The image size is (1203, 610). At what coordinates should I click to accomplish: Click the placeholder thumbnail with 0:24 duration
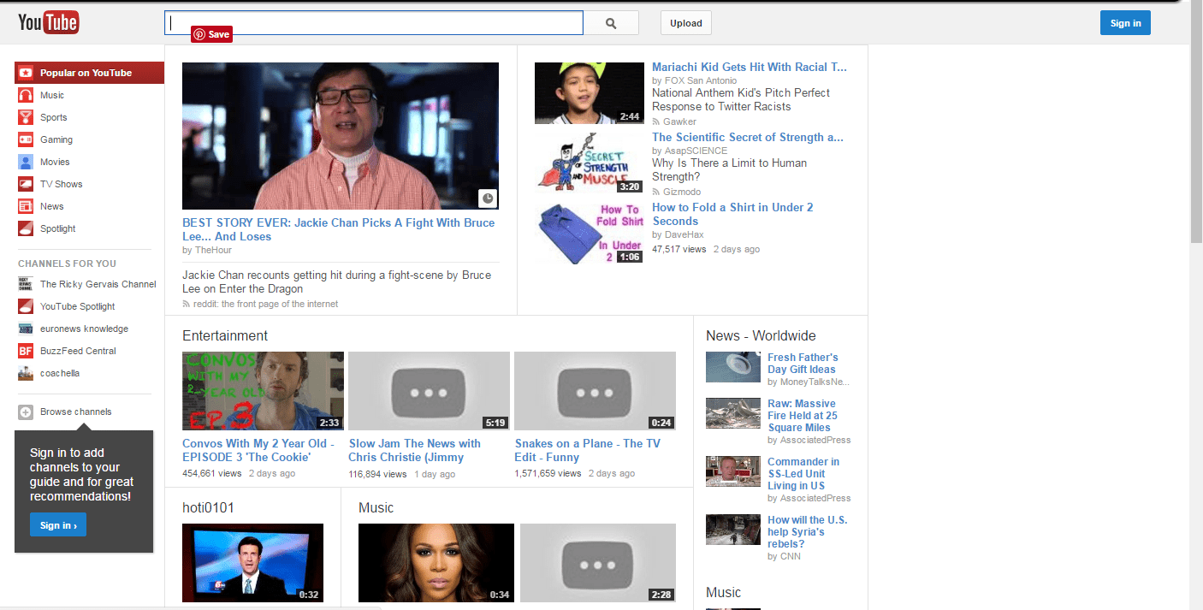[x=595, y=391]
